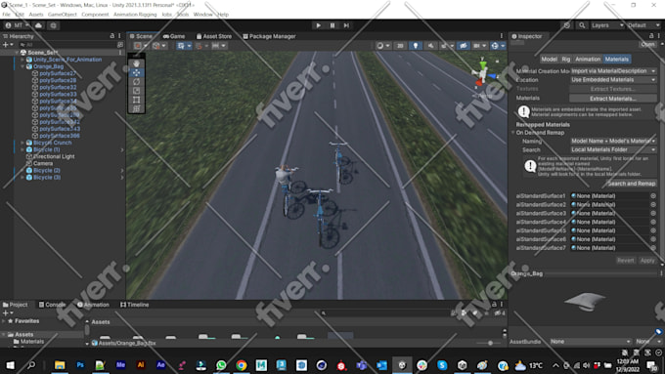Open Windows Start menu
The height and width of the screenshot is (374, 665).
click(10, 365)
